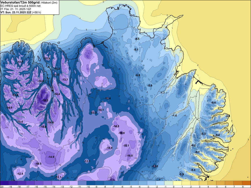Select the '-11.2' temperature value
Viewport: 251px width, 188px height.
[x=57, y=69]
